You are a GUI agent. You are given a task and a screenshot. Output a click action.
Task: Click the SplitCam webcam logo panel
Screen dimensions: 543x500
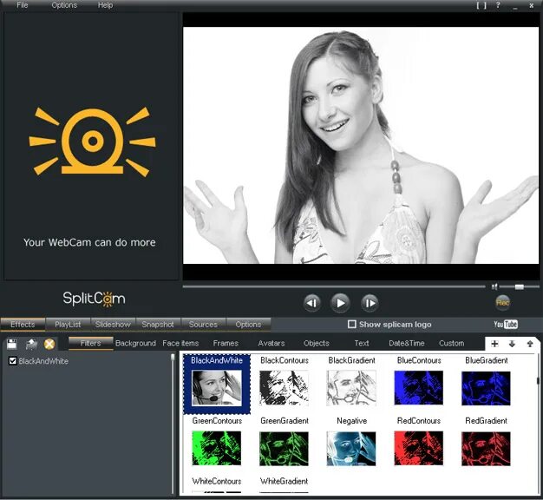tap(91, 146)
